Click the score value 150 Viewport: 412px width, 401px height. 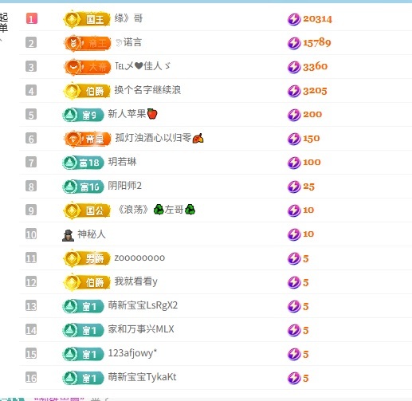[x=312, y=139]
